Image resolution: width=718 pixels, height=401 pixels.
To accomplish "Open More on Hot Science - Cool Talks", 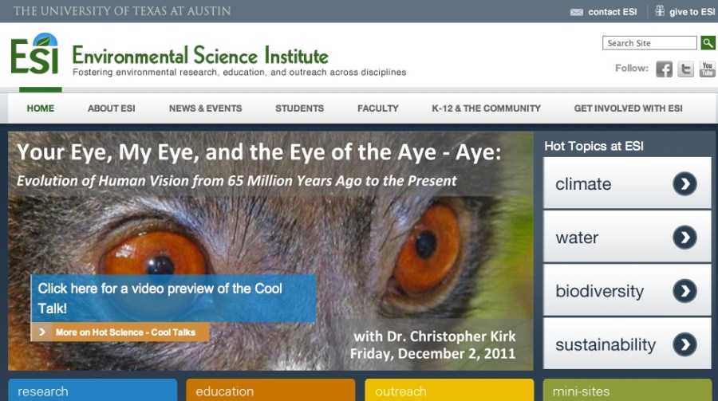I will pos(124,332).
